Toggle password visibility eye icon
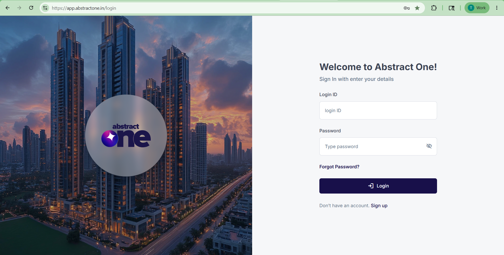Viewport: 504px width, 255px height. coord(429,146)
